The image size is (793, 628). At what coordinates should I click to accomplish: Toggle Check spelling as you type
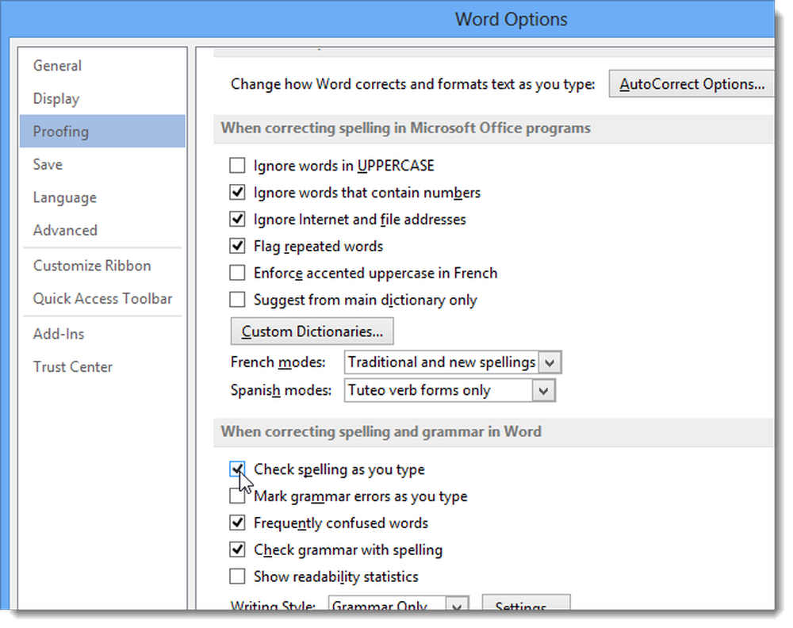[x=237, y=469]
